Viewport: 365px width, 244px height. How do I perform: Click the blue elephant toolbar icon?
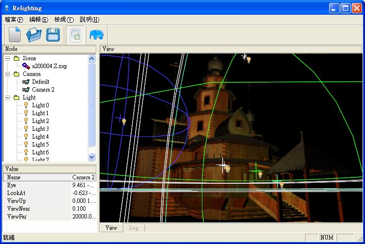pos(96,35)
